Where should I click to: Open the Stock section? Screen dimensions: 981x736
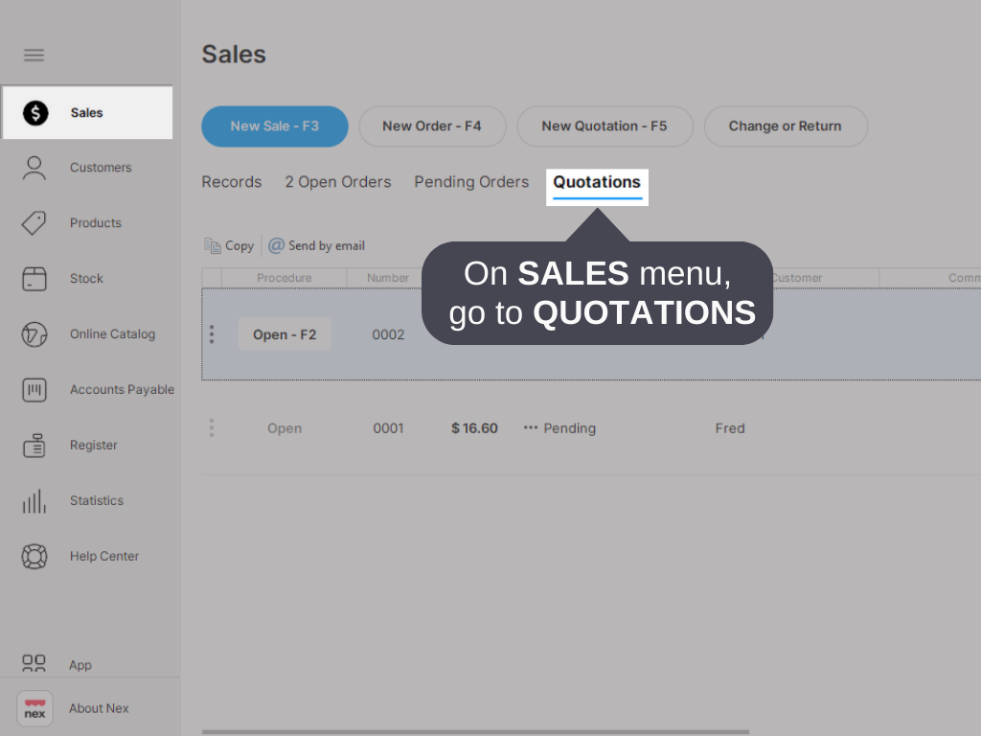coord(34,278)
